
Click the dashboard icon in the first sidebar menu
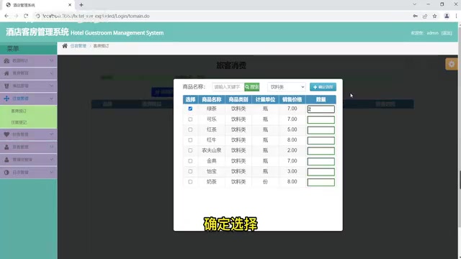point(6,60)
